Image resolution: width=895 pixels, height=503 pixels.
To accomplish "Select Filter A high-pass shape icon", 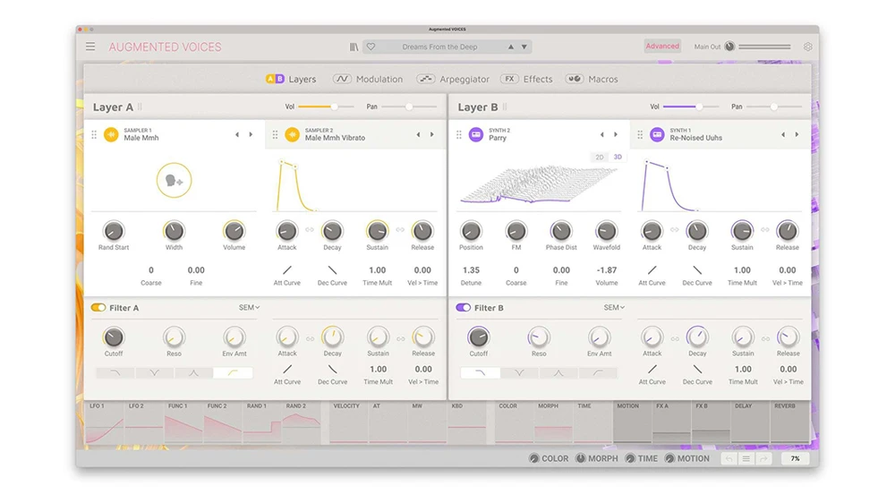I will [x=232, y=372].
